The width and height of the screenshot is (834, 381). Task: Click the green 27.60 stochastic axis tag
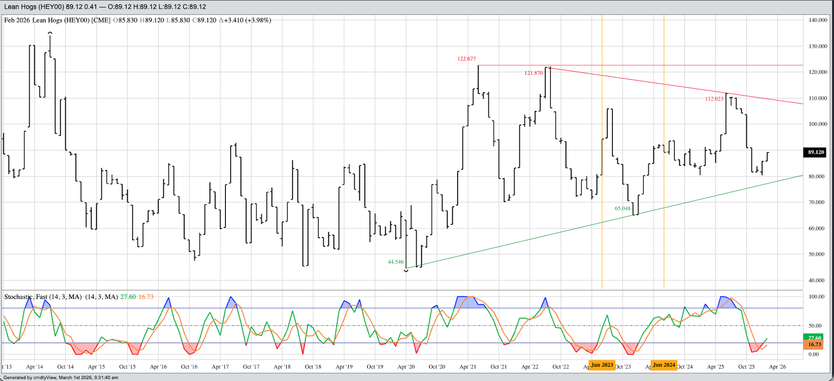815,338
